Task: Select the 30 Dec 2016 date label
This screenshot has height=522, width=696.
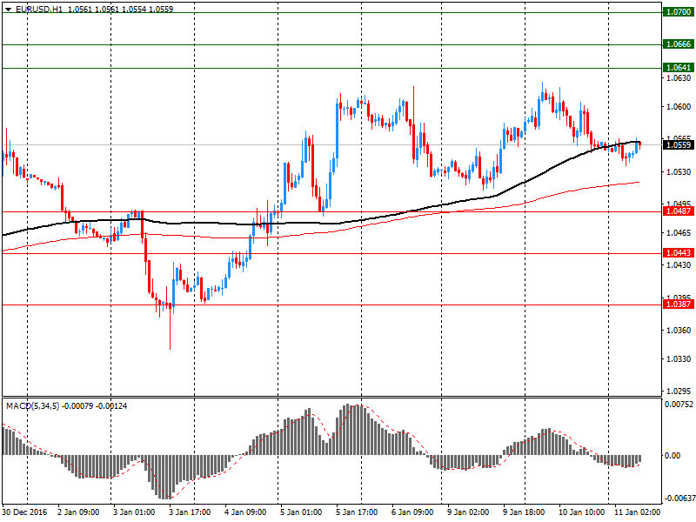Action: tap(24, 512)
